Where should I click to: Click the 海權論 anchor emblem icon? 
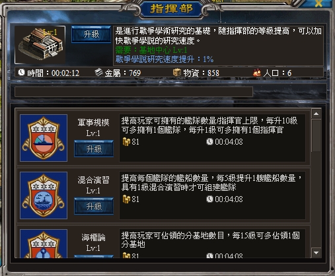(44, 244)
